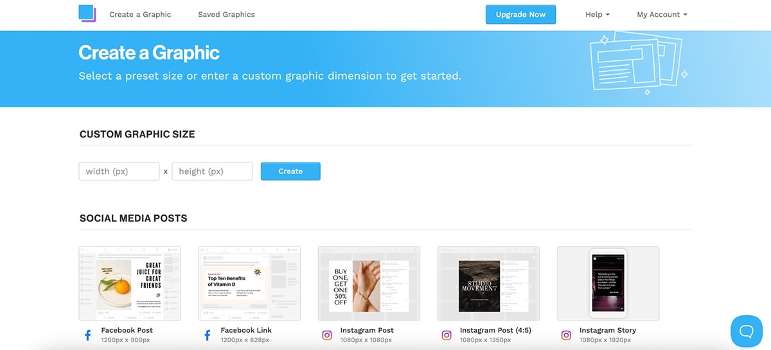Choose the Facebook Link template thumbnail
771x350 pixels.
[249, 283]
